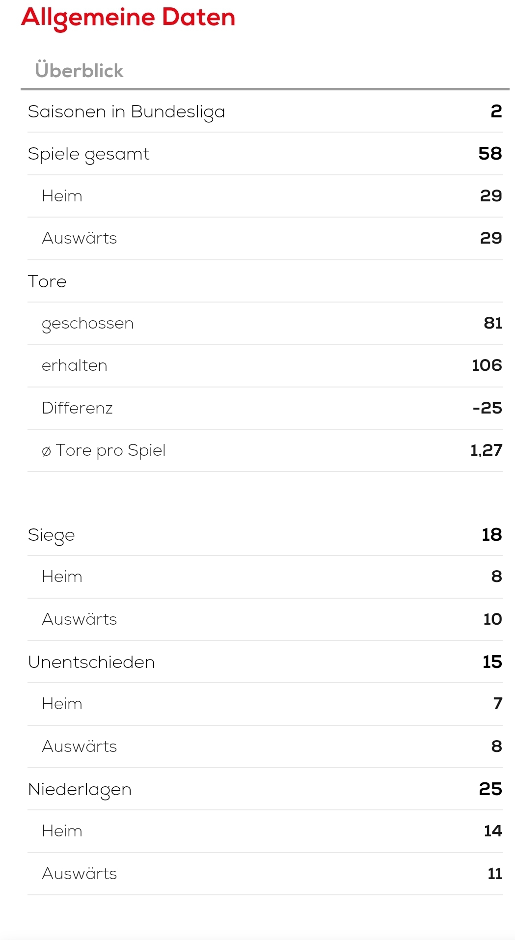Select Heim under Niederlagen
The width and height of the screenshot is (515, 940).
pyautogui.click(x=62, y=831)
